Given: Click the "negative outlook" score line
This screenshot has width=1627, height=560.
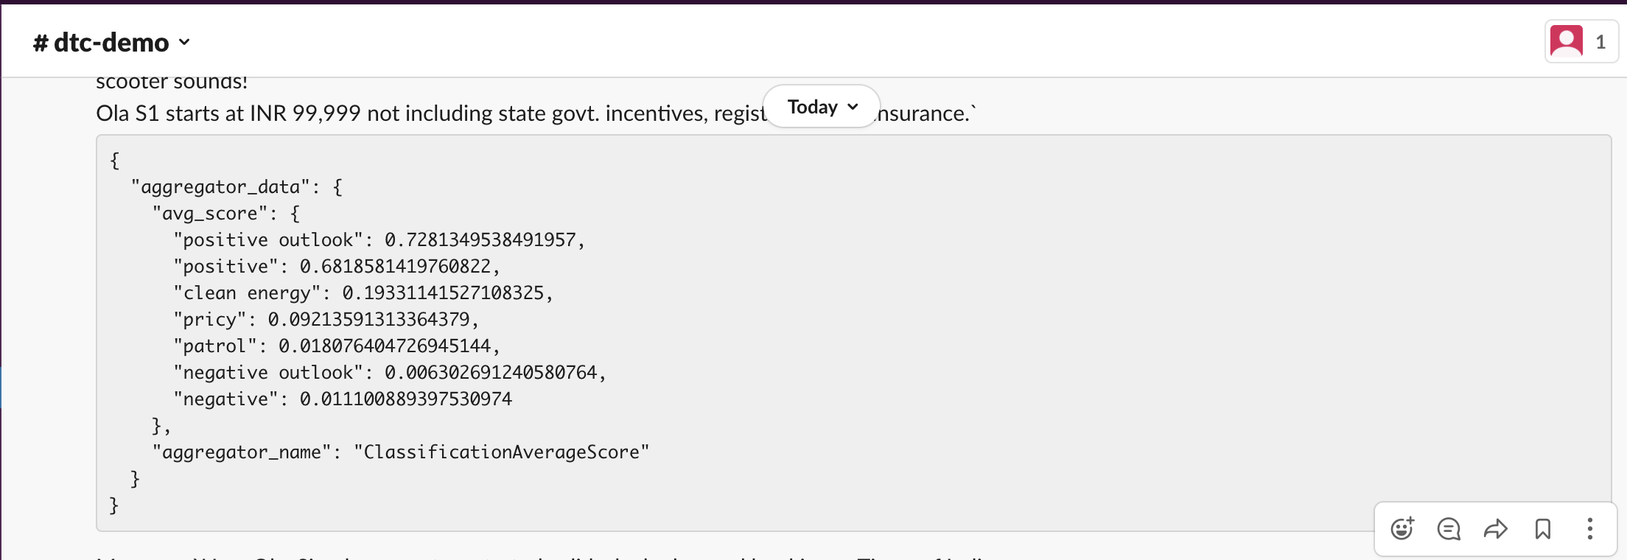Looking at the screenshot, I should [x=389, y=373].
